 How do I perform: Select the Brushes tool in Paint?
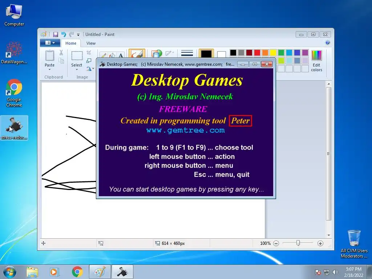point(137,54)
